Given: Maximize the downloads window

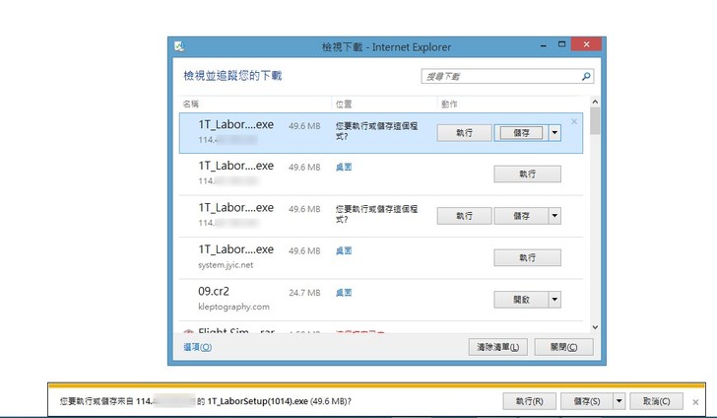Looking at the screenshot, I should (x=561, y=44).
